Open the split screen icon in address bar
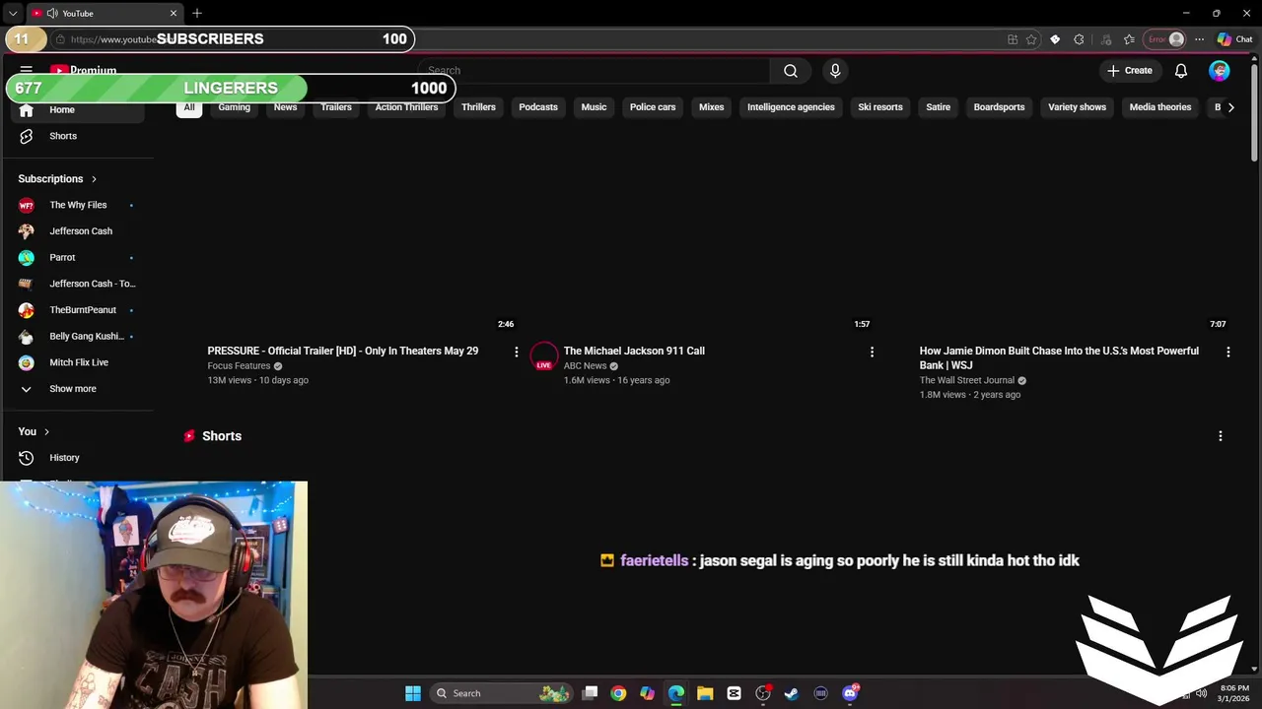This screenshot has width=1262, height=709. (x=1013, y=39)
